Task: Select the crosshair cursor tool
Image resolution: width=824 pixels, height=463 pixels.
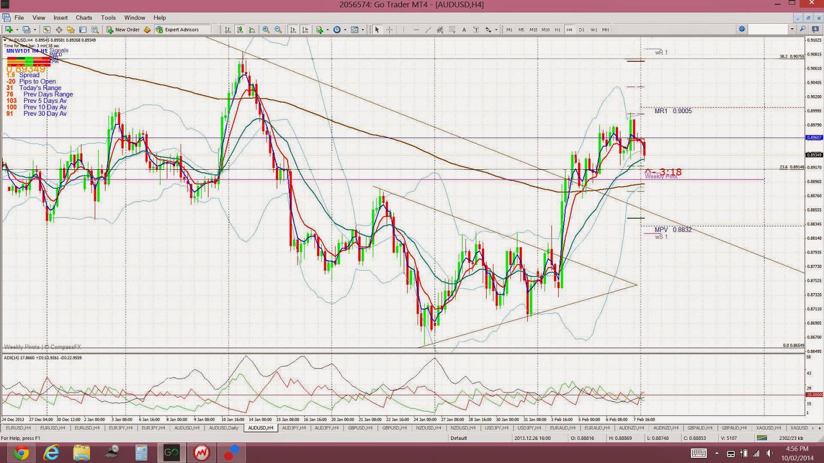Action: tap(389, 29)
